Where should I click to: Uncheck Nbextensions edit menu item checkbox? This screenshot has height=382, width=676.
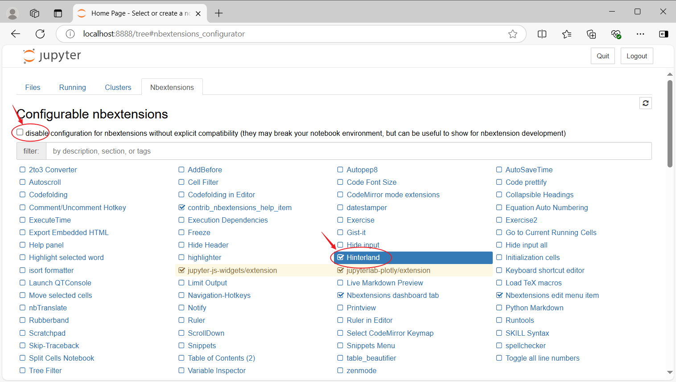(499, 295)
